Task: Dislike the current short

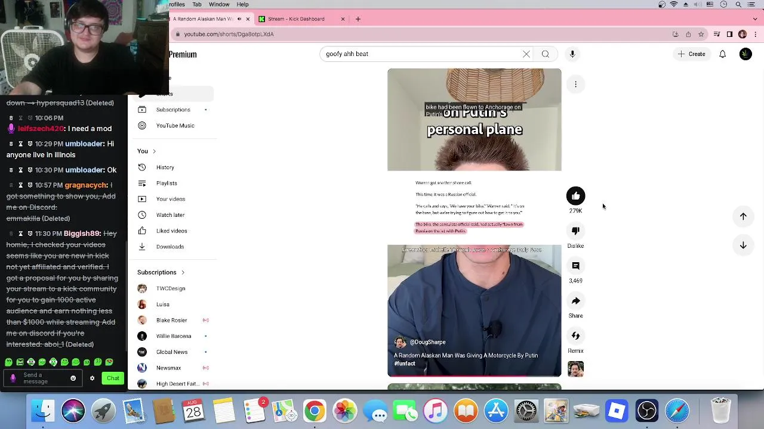Action: [x=575, y=231]
